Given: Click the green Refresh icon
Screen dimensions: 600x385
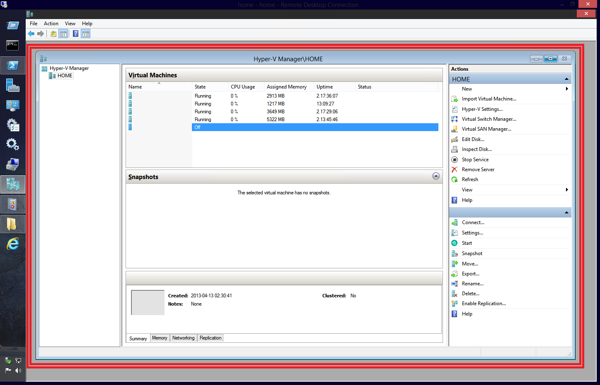Looking at the screenshot, I should (x=455, y=179).
